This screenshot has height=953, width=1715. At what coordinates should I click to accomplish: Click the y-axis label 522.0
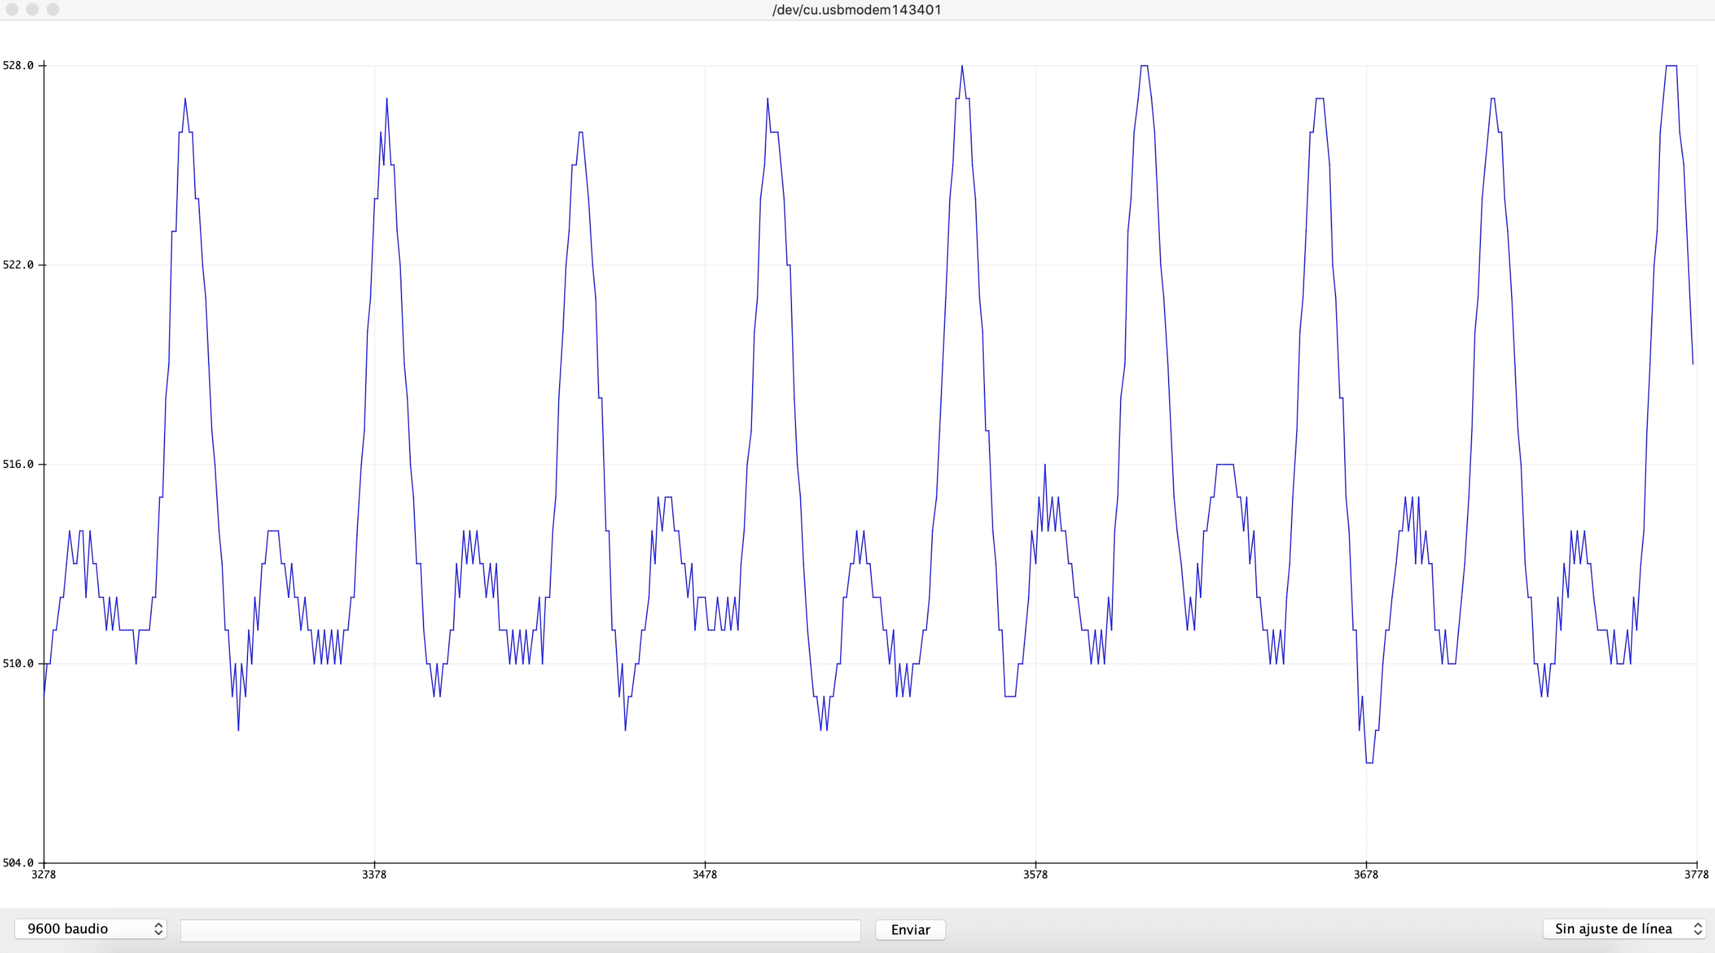(18, 265)
